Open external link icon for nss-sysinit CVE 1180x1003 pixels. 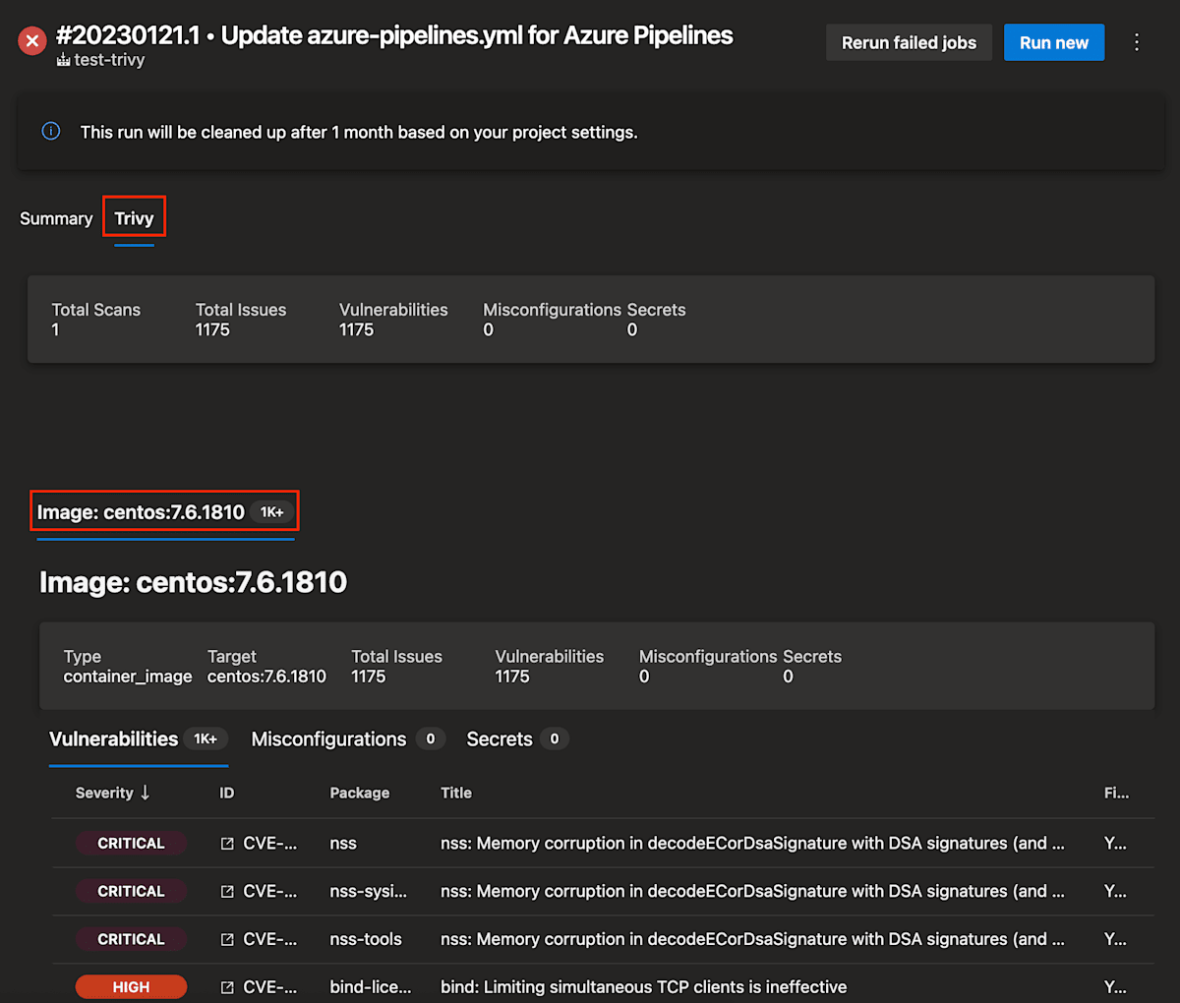click(227, 892)
